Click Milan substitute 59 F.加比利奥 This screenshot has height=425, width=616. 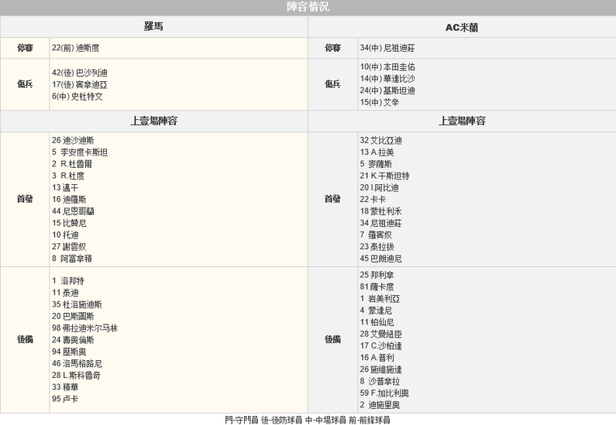384,393
